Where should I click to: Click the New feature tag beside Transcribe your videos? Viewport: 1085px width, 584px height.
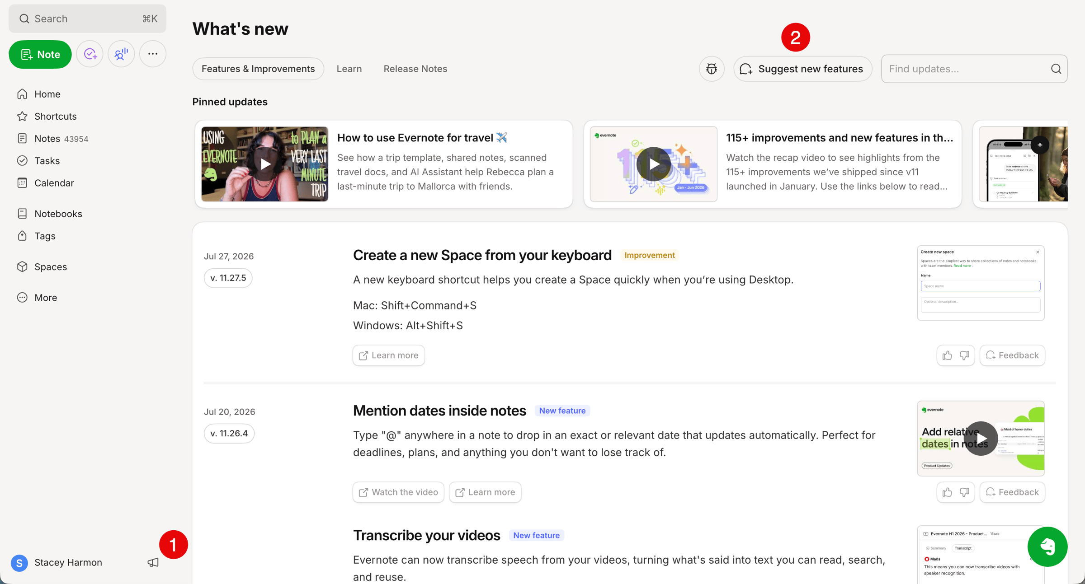537,535
